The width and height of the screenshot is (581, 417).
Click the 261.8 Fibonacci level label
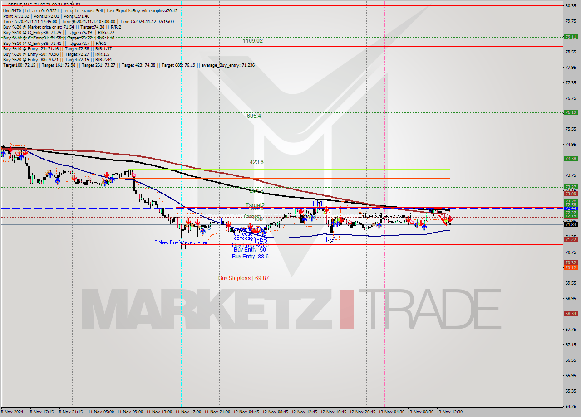[256, 190]
